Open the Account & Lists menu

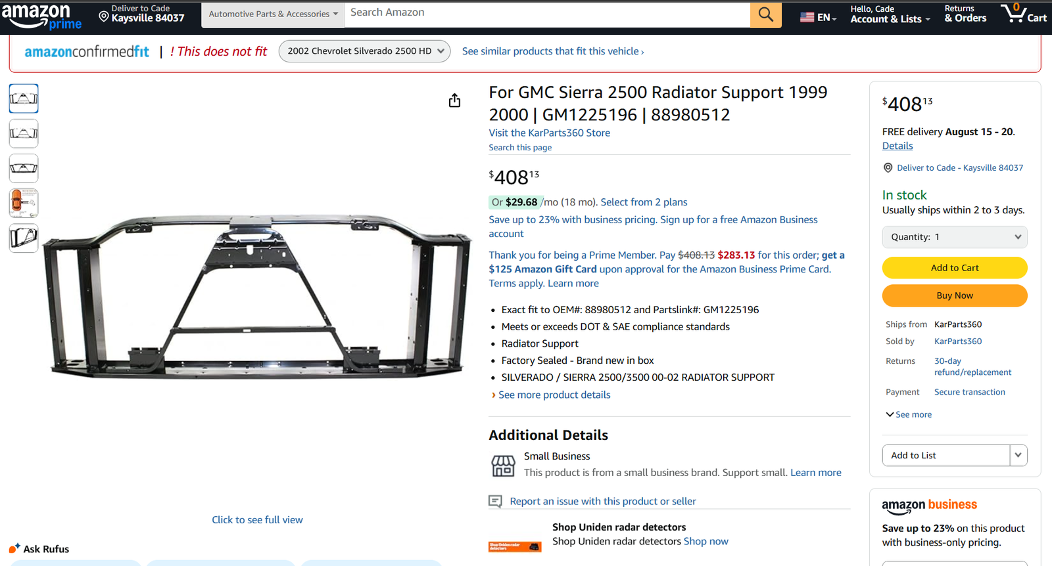(890, 14)
